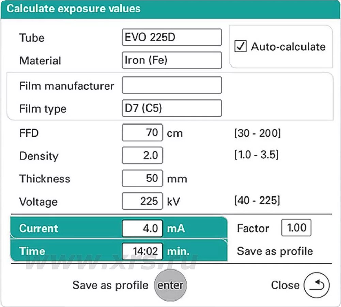Image resolution: width=341 pixels, height=307 pixels.
Task: Select the highlighted Current row label
Action: pos(39,228)
